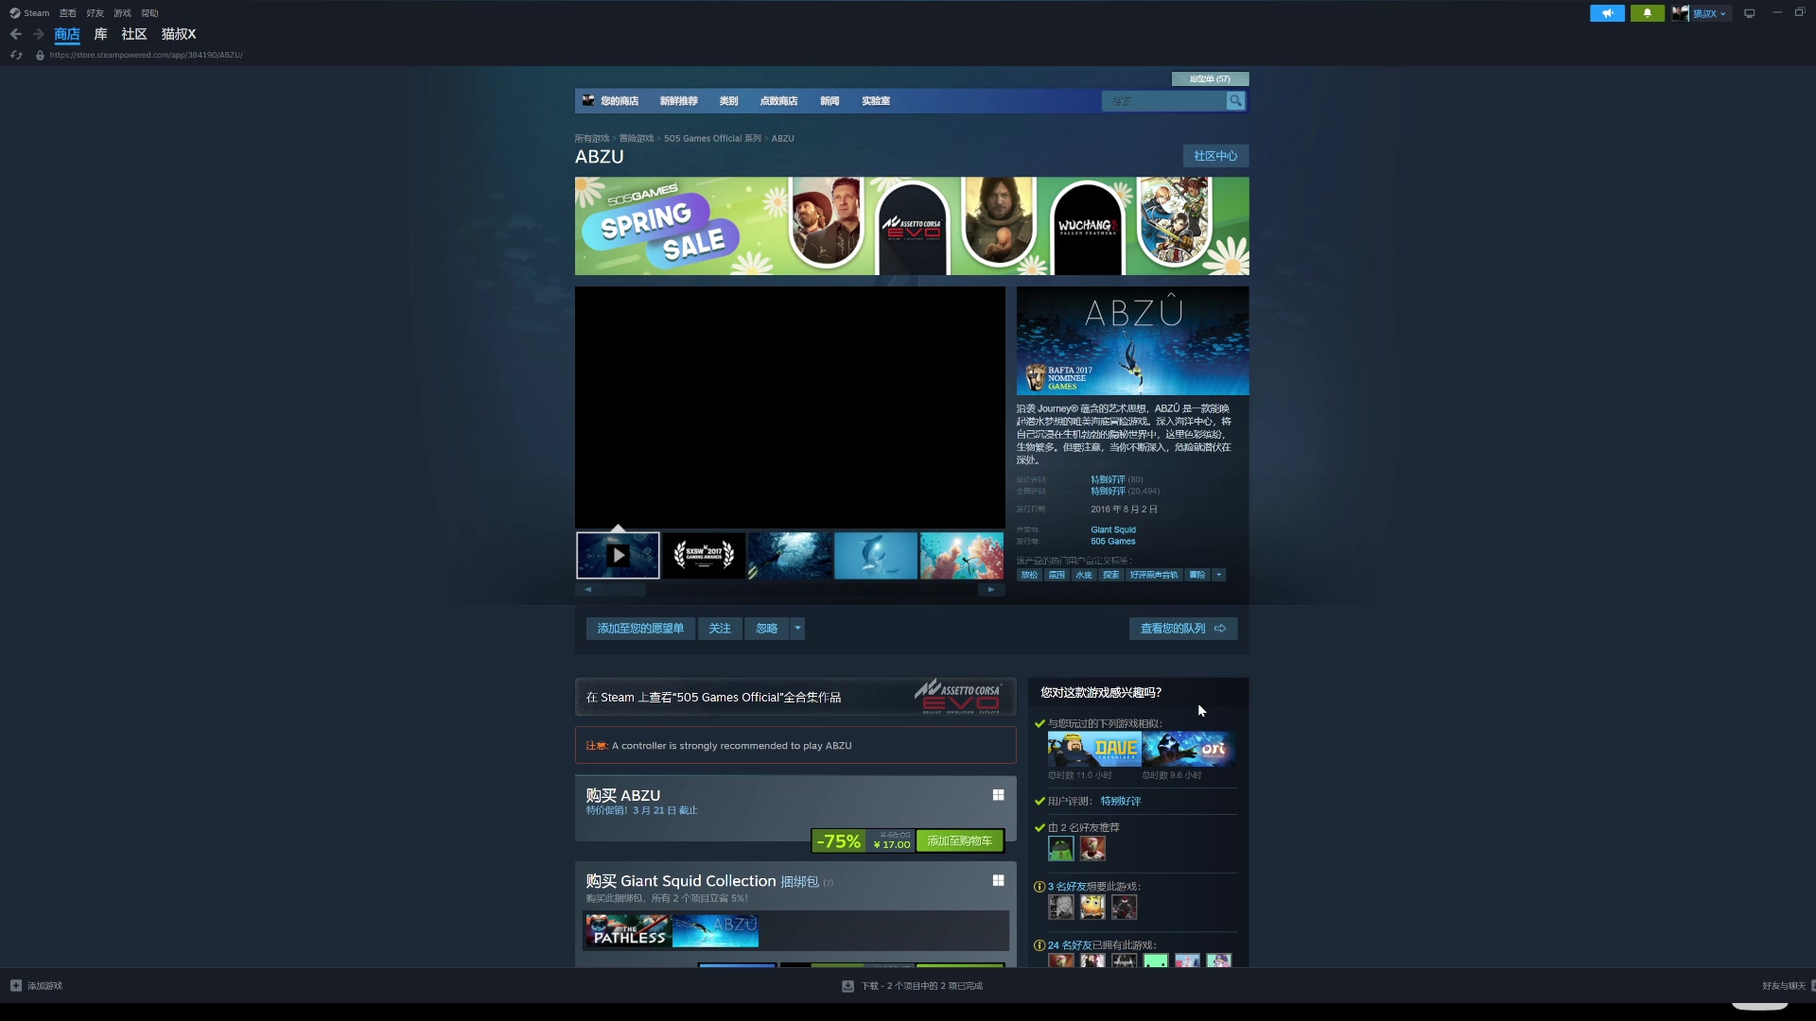
Task: Open the Dave the Diver similar game thumbnail
Action: pos(1094,749)
